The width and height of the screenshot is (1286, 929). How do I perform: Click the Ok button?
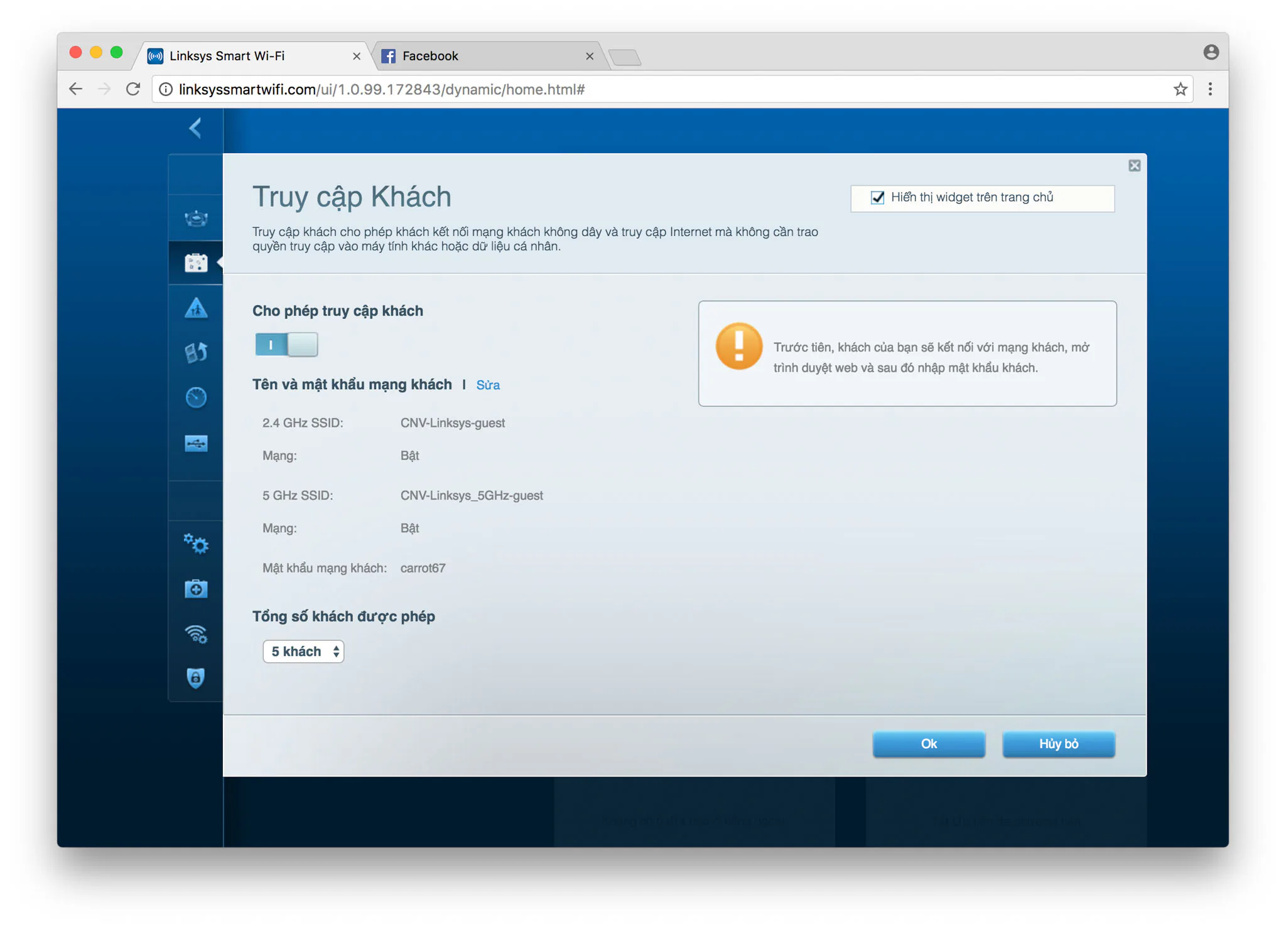coord(928,744)
